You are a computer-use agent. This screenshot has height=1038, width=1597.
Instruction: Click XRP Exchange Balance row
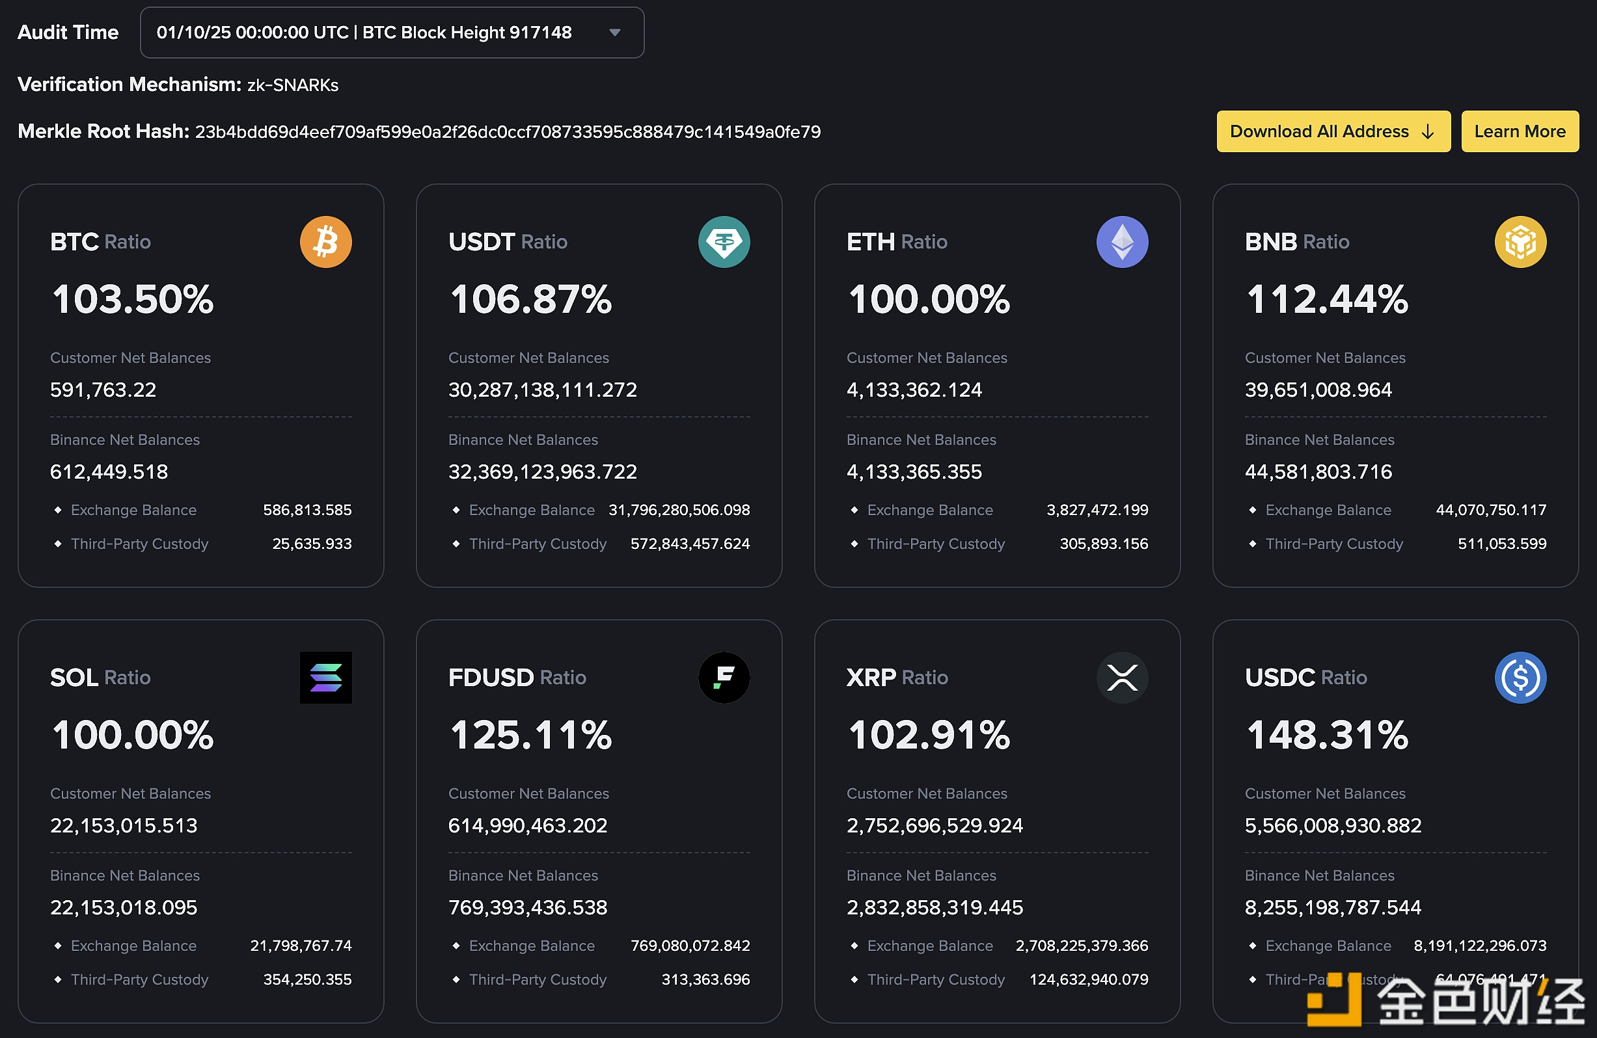(x=996, y=946)
